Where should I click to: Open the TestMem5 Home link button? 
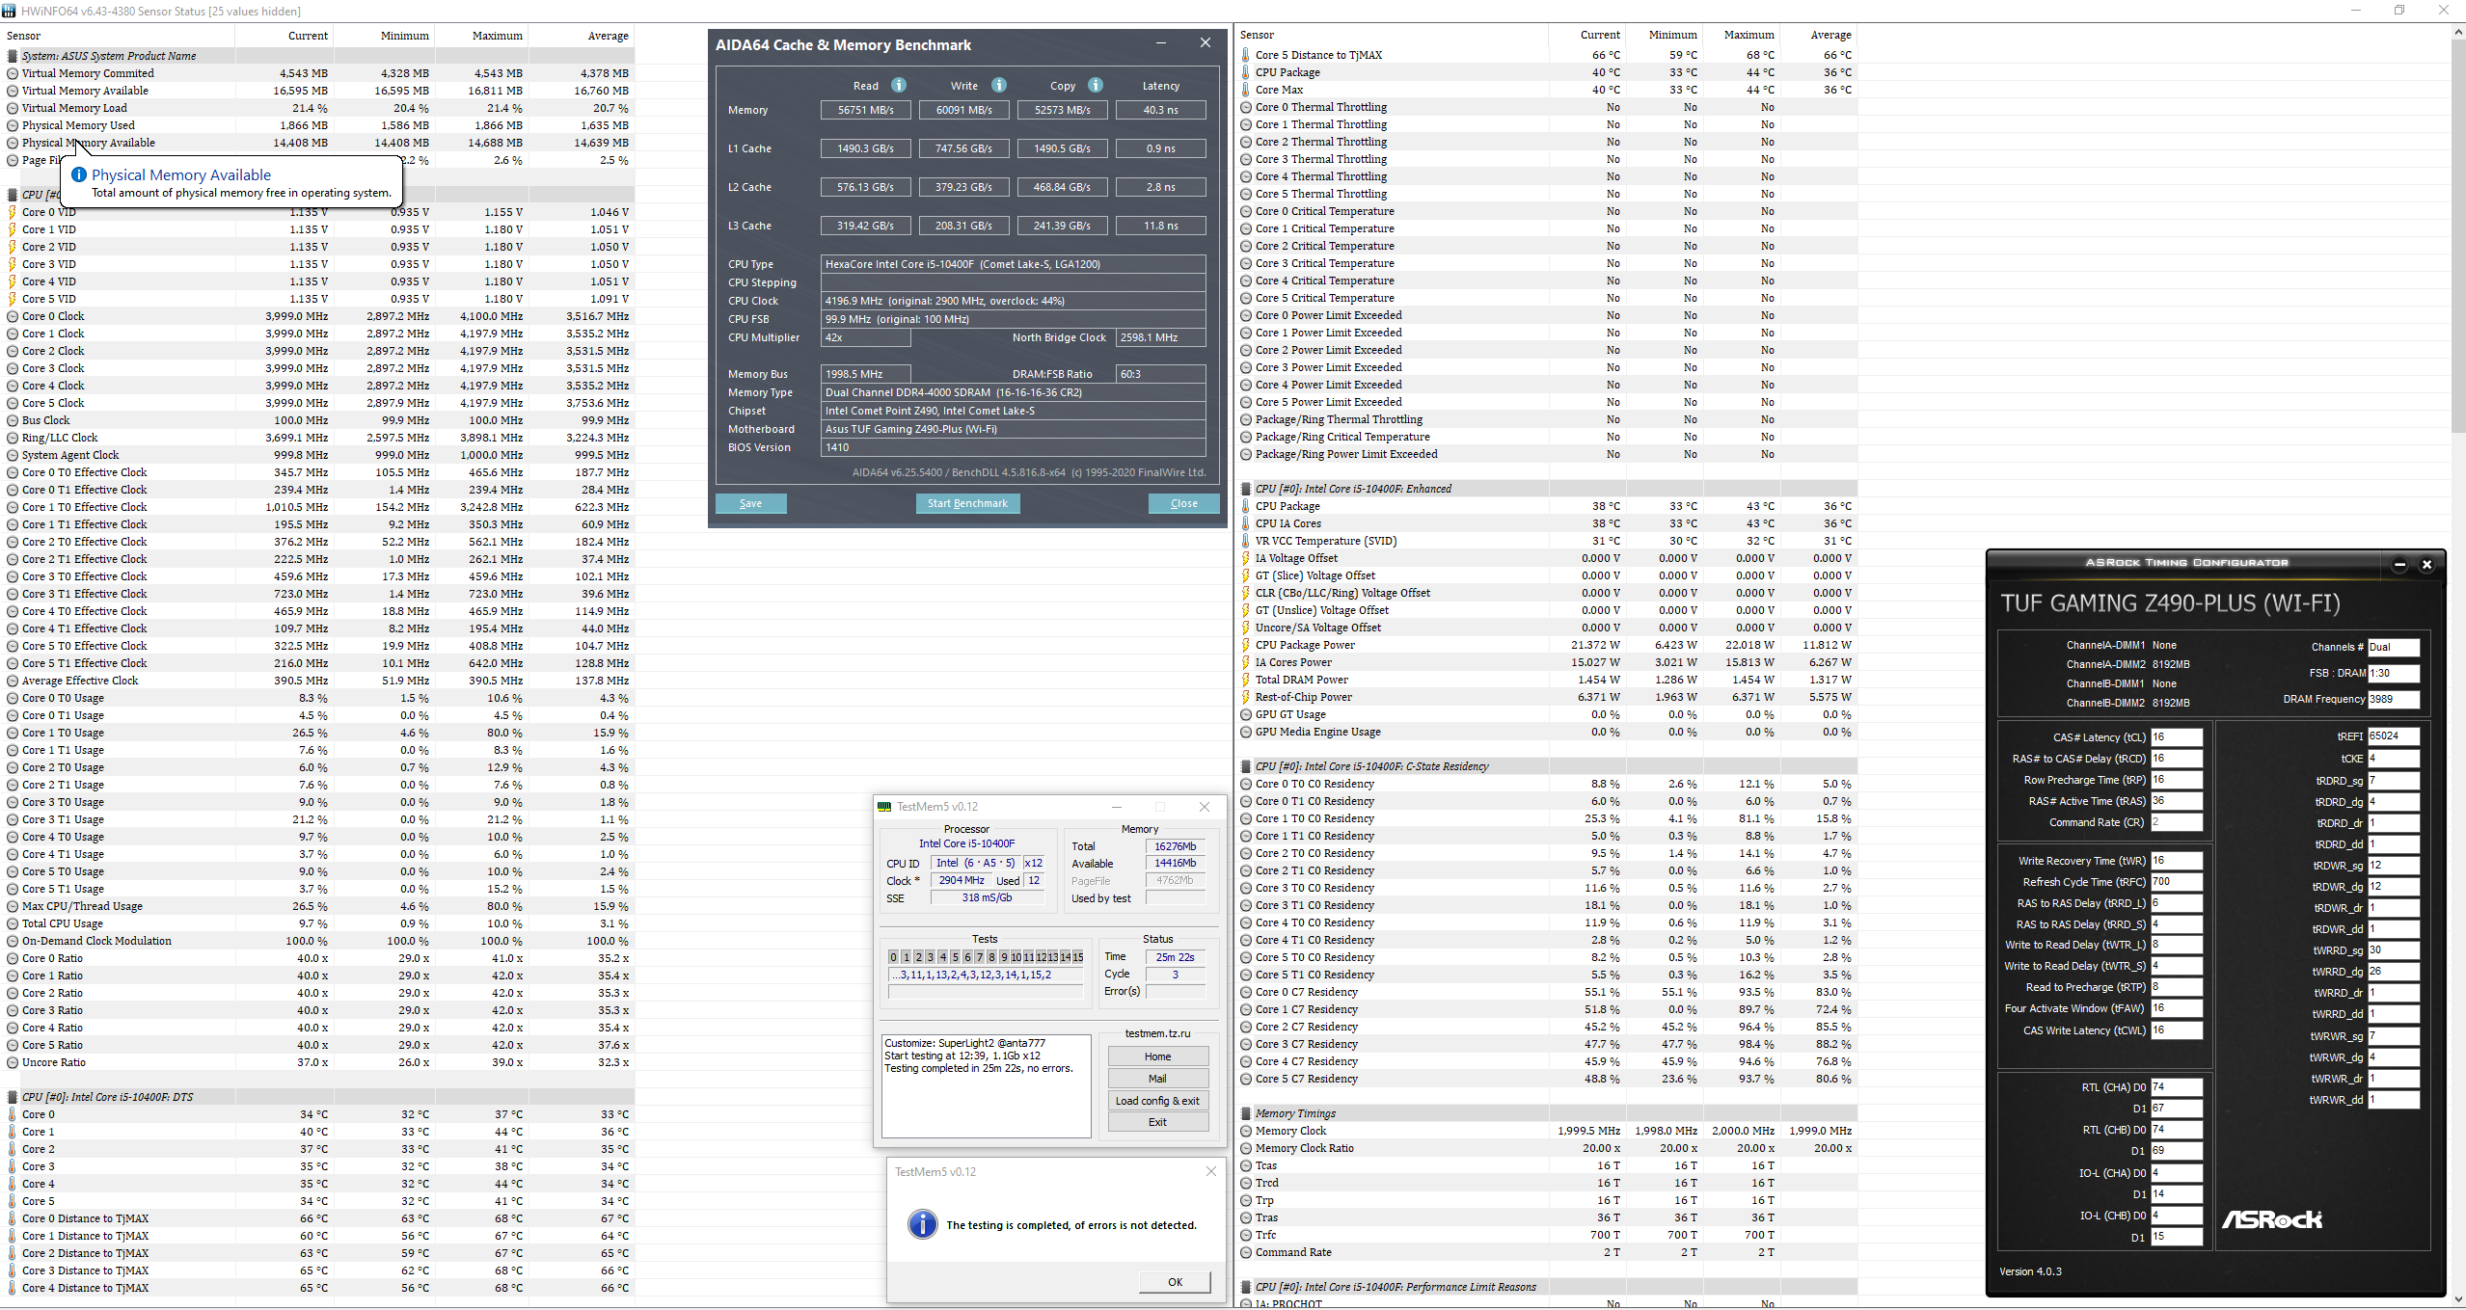coord(1157,1056)
